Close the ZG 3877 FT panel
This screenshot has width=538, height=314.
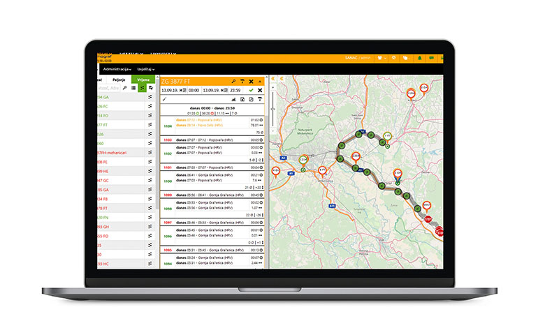point(252,81)
